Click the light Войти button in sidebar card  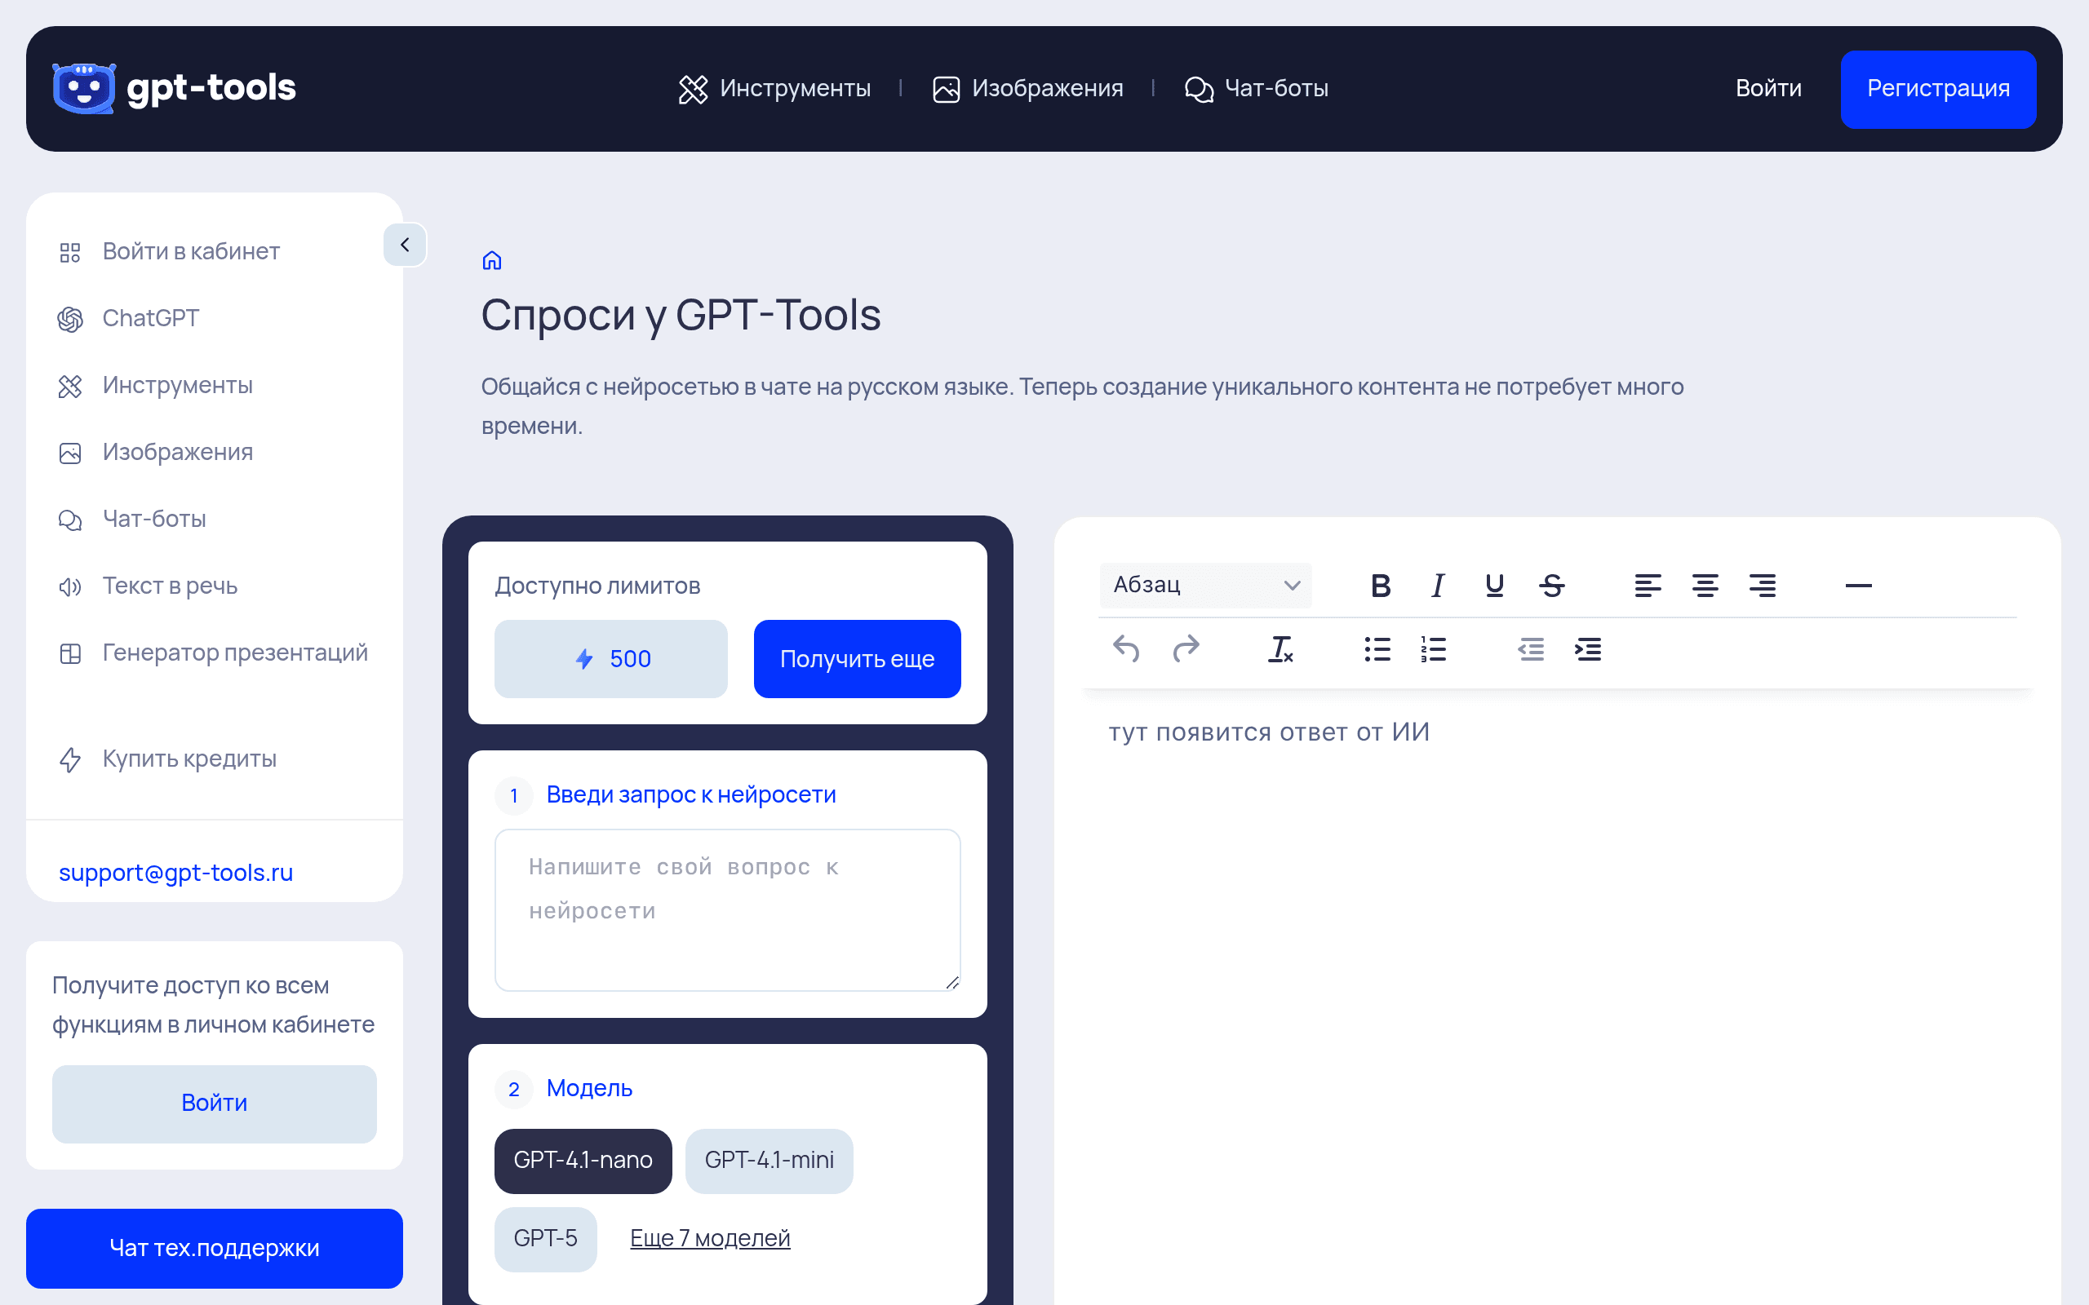click(x=214, y=1104)
